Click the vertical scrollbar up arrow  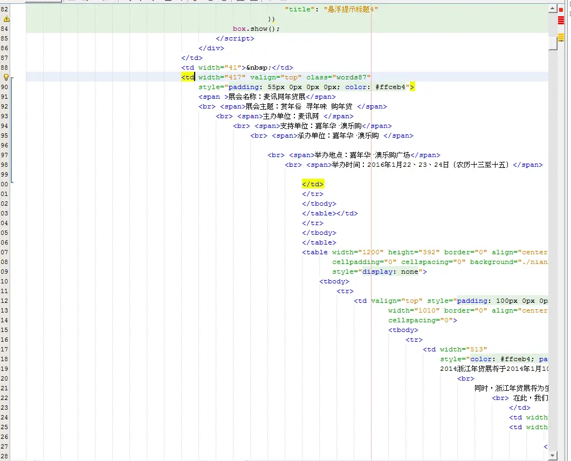pyautogui.click(x=553, y=9)
